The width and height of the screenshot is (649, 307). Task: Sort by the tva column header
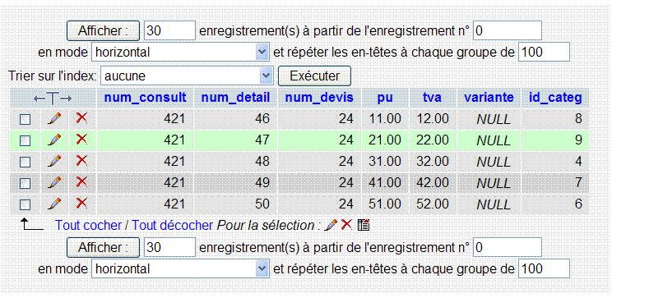432,98
